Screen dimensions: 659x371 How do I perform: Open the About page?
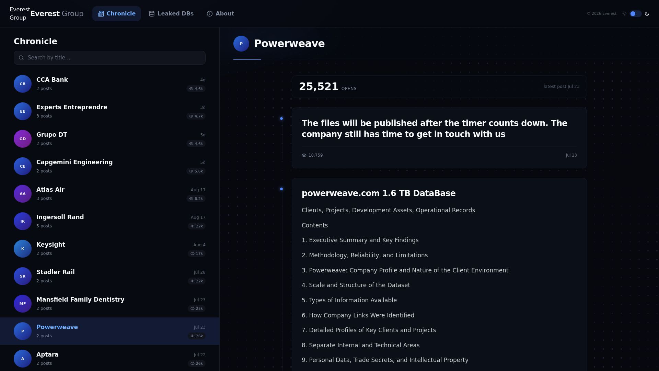pyautogui.click(x=220, y=14)
